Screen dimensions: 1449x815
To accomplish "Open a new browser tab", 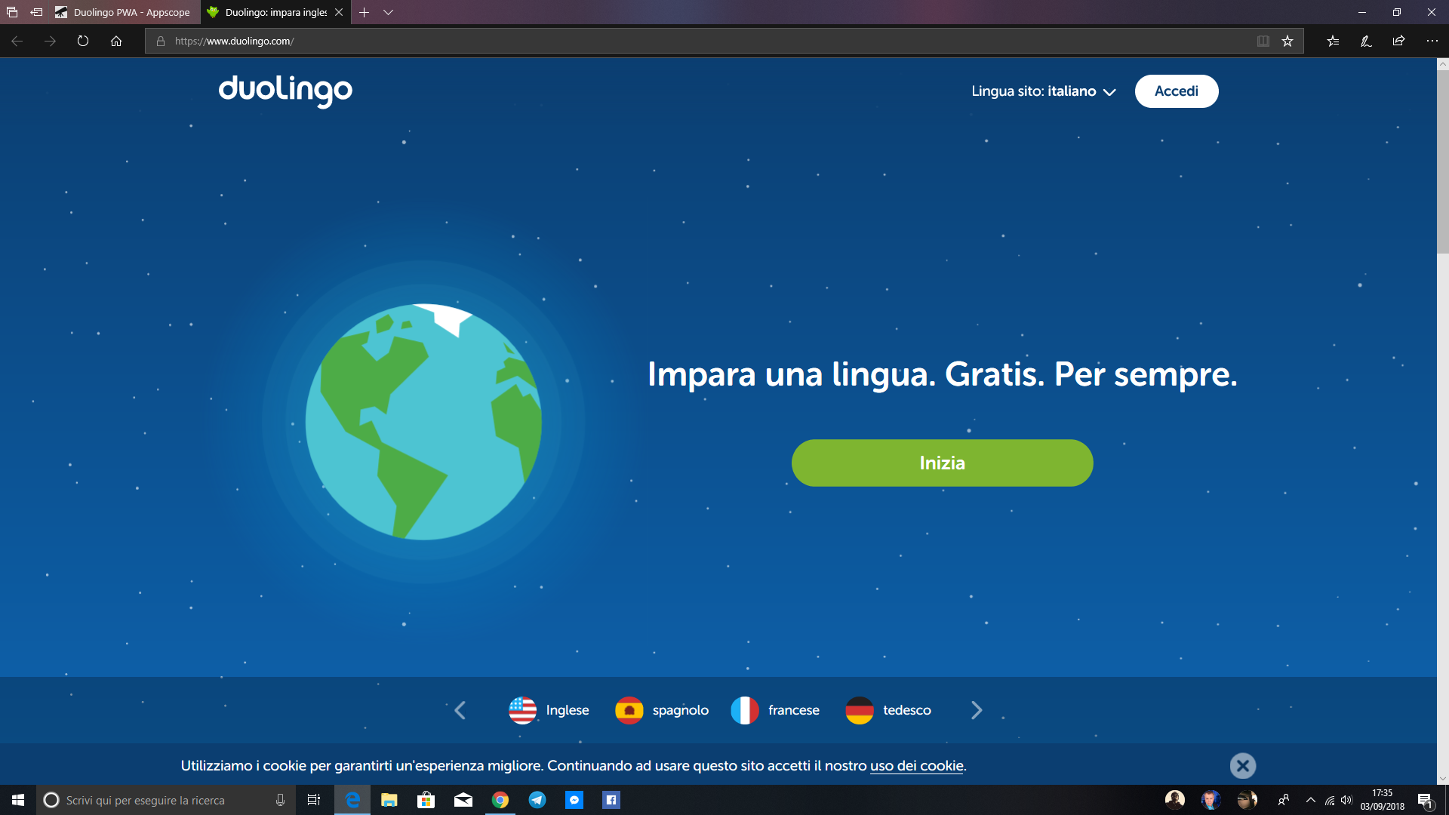I will point(364,12).
